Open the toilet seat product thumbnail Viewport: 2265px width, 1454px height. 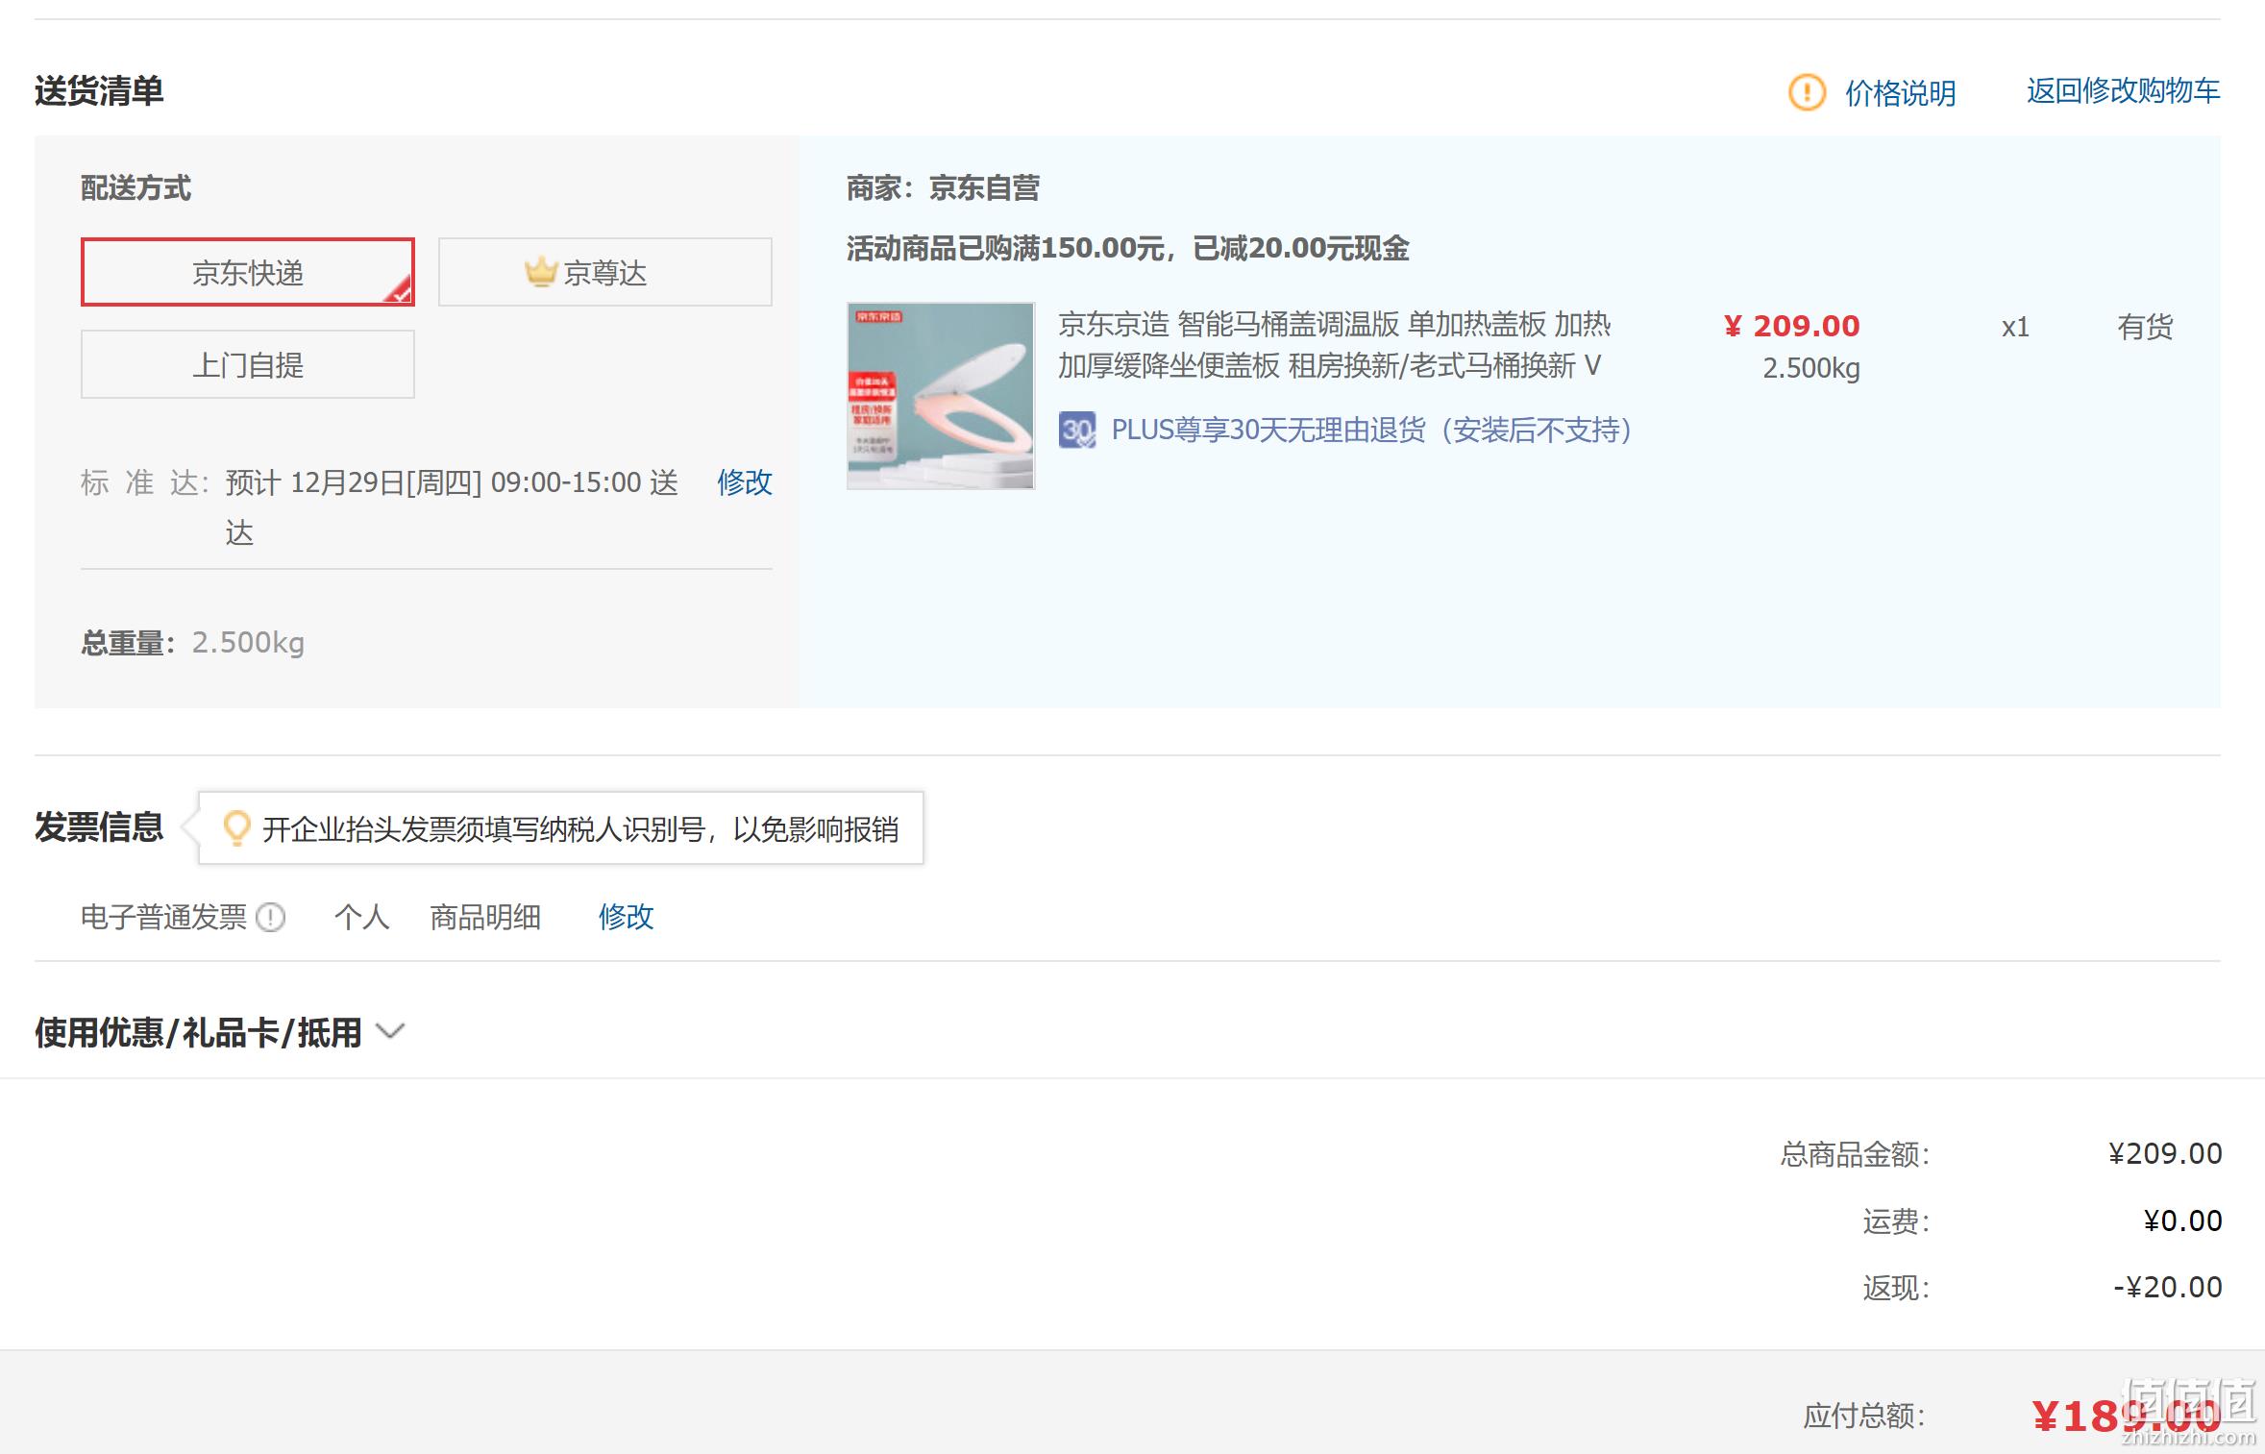(x=941, y=396)
